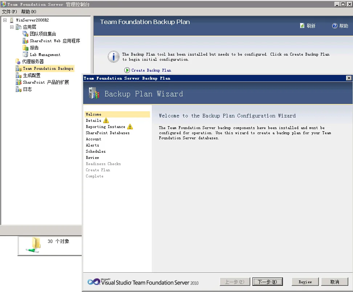Viewport: 353px width, 292px height.
Task: Select 生成配置 in the tree
Action: (32, 75)
